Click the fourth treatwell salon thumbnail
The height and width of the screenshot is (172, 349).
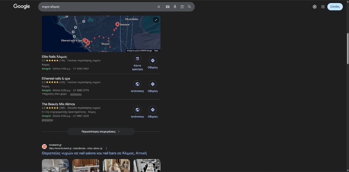(147, 165)
